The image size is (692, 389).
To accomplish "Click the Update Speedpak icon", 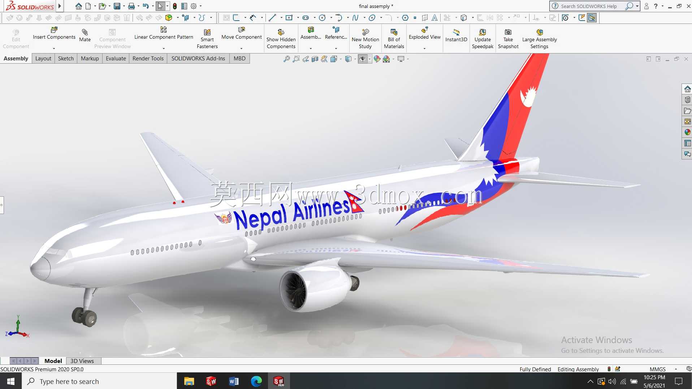I will (483, 32).
